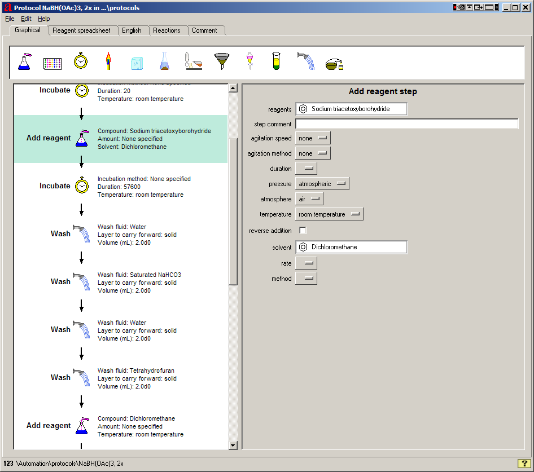Click hexagon icon in the reagents field

tap(303, 109)
